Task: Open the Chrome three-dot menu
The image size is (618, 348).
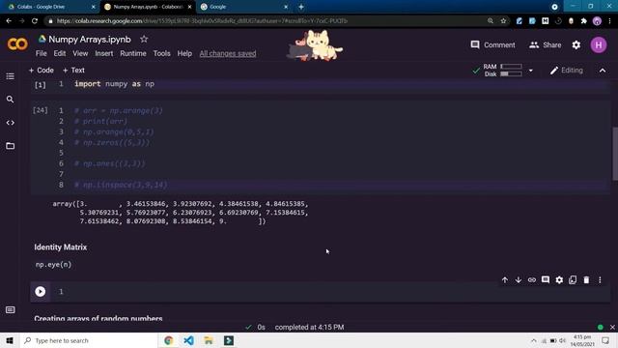Action: [609, 21]
